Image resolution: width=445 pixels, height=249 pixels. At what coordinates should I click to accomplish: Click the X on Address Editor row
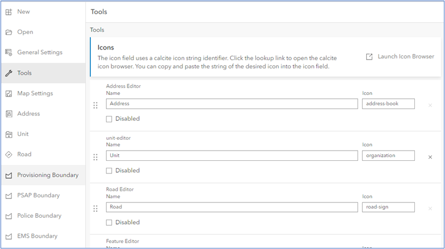click(430, 105)
